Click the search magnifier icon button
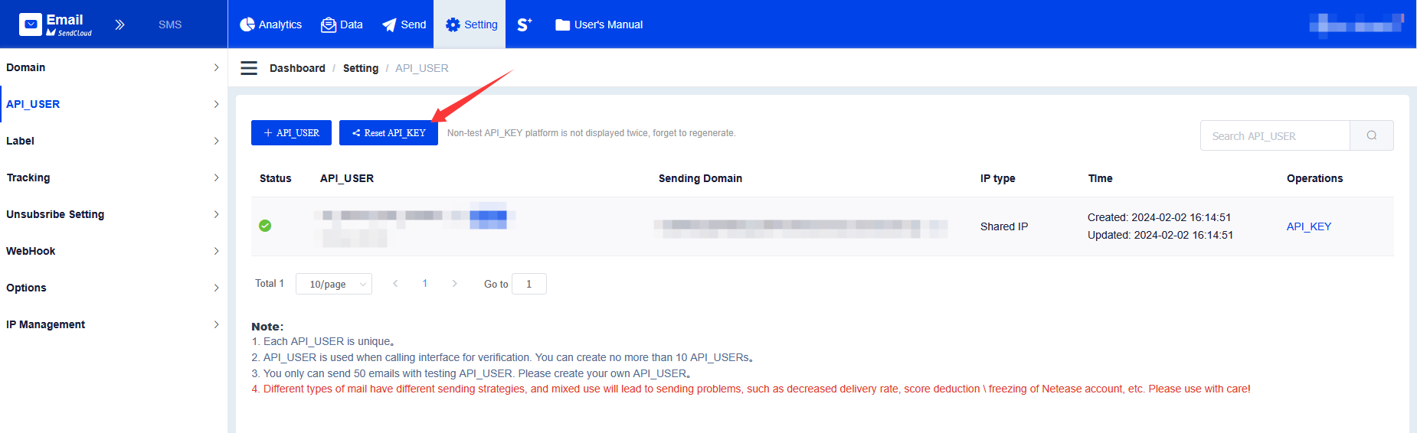The width and height of the screenshot is (1417, 433). click(1371, 135)
